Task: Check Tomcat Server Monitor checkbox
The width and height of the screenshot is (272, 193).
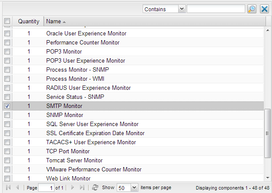Action: [7, 161]
